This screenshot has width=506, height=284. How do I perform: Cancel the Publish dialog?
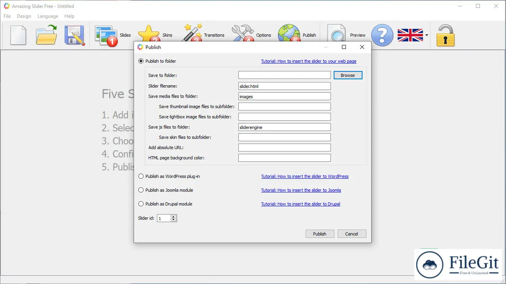click(x=352, y=234)
